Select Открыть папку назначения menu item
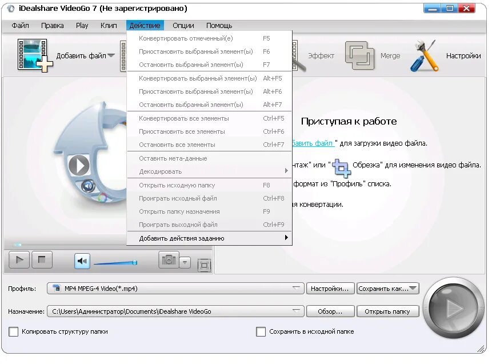The image size is (496, 364). point(209,211)
